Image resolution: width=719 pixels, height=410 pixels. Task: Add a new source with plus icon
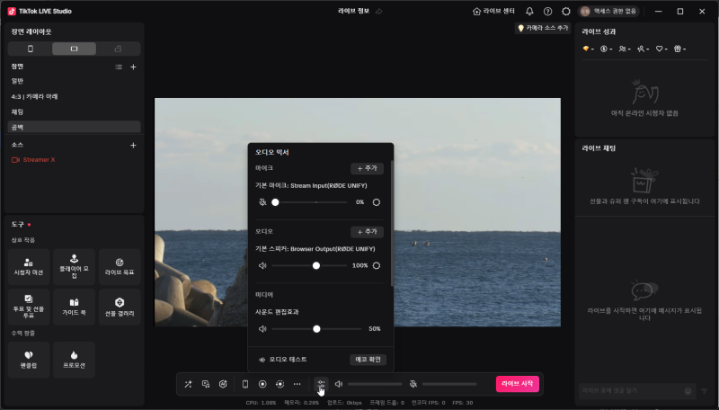[x=133, y=146]
